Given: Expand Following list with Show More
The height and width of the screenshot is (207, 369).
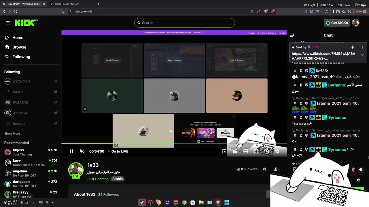Looking at the screenshot, I should 12,133.
